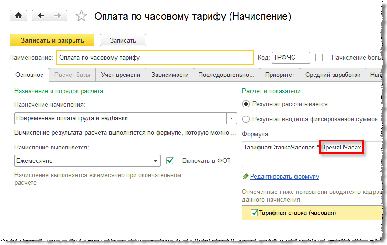Select Результат рассчитывается radio option
Screen dimensions: 387x245
(246, 104)
